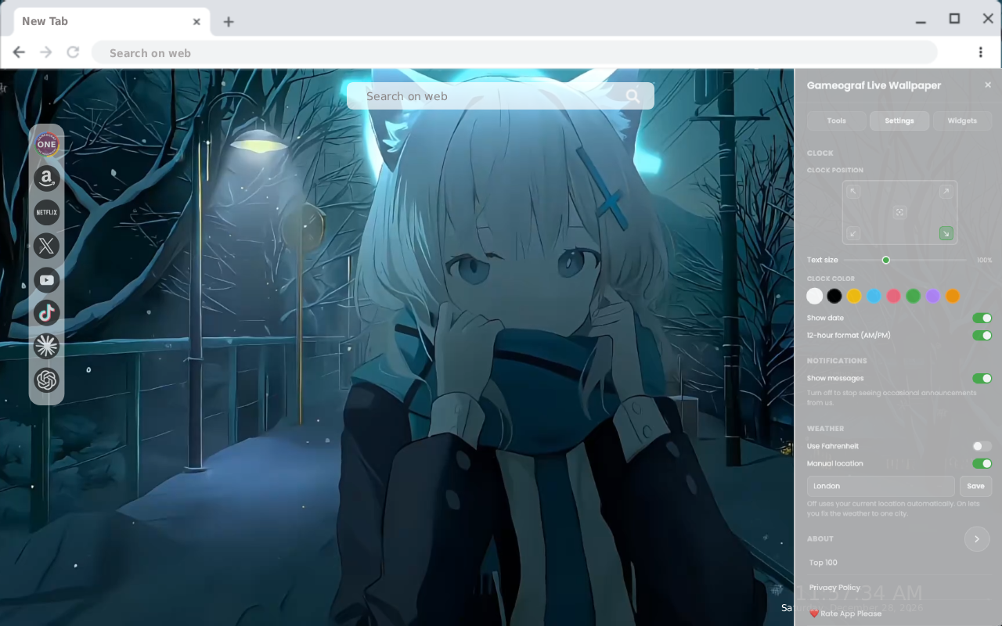This screenshot has height=626, width=1002.
Task: Disable the Show messages switch
Action: 982,378
